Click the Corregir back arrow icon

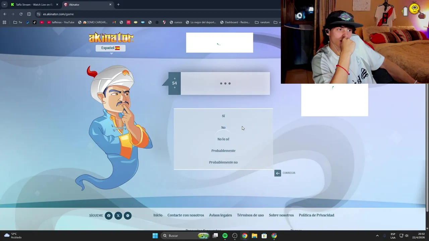[x=278, y=173]
